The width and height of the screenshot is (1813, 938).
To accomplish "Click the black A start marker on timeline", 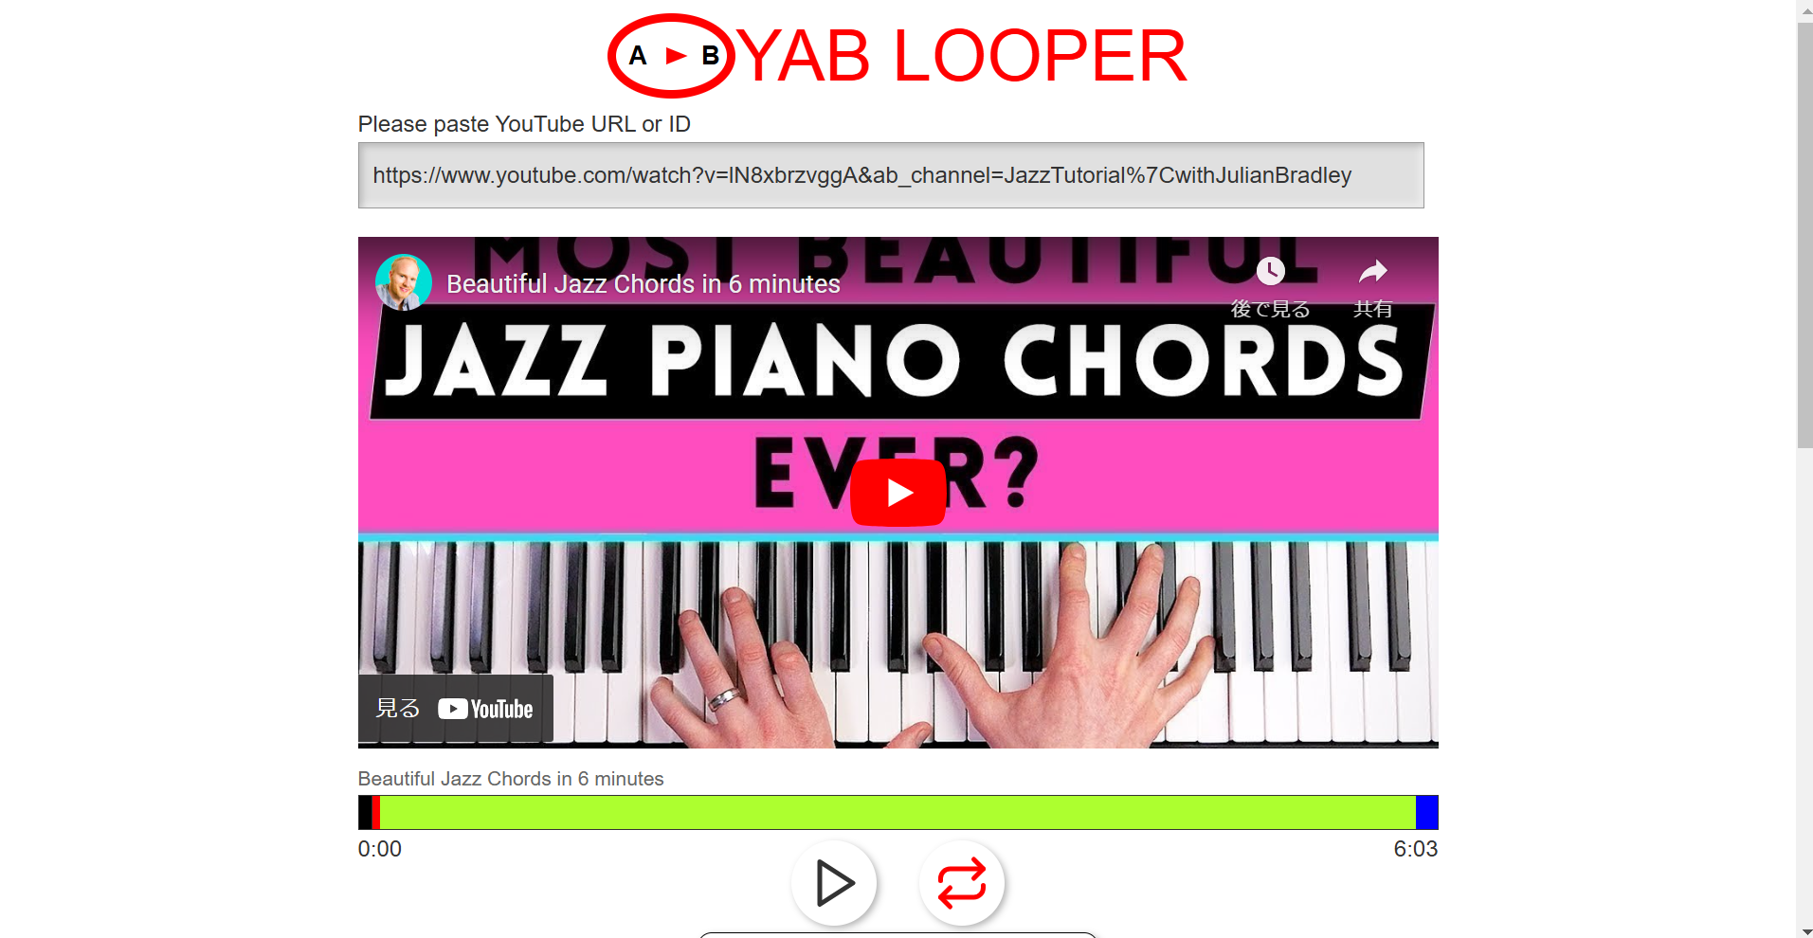I will (365, 813).
